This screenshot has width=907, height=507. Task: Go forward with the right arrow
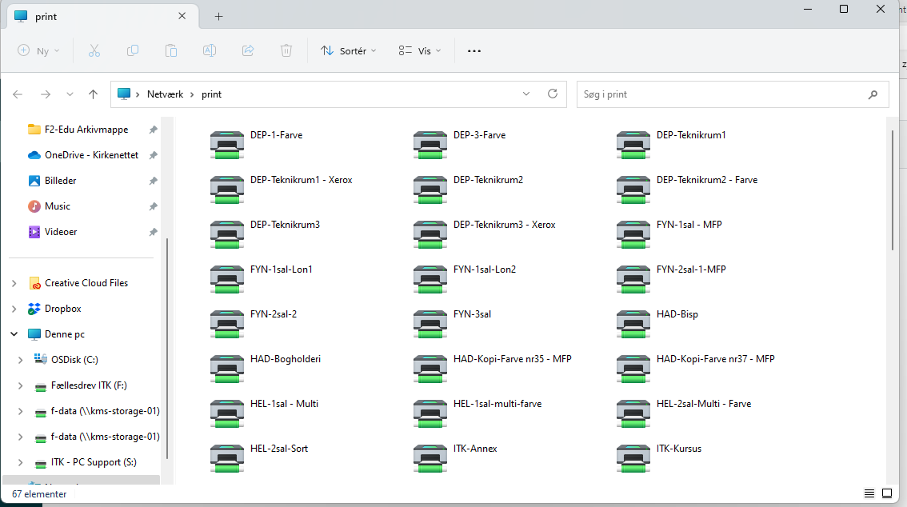(x=45, y=94)
